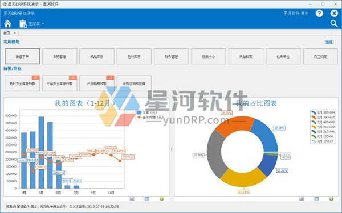Screen dimensions: 342x213
Task: Click the 1月 legend entry in donut chart
Action: pos(323,112)
